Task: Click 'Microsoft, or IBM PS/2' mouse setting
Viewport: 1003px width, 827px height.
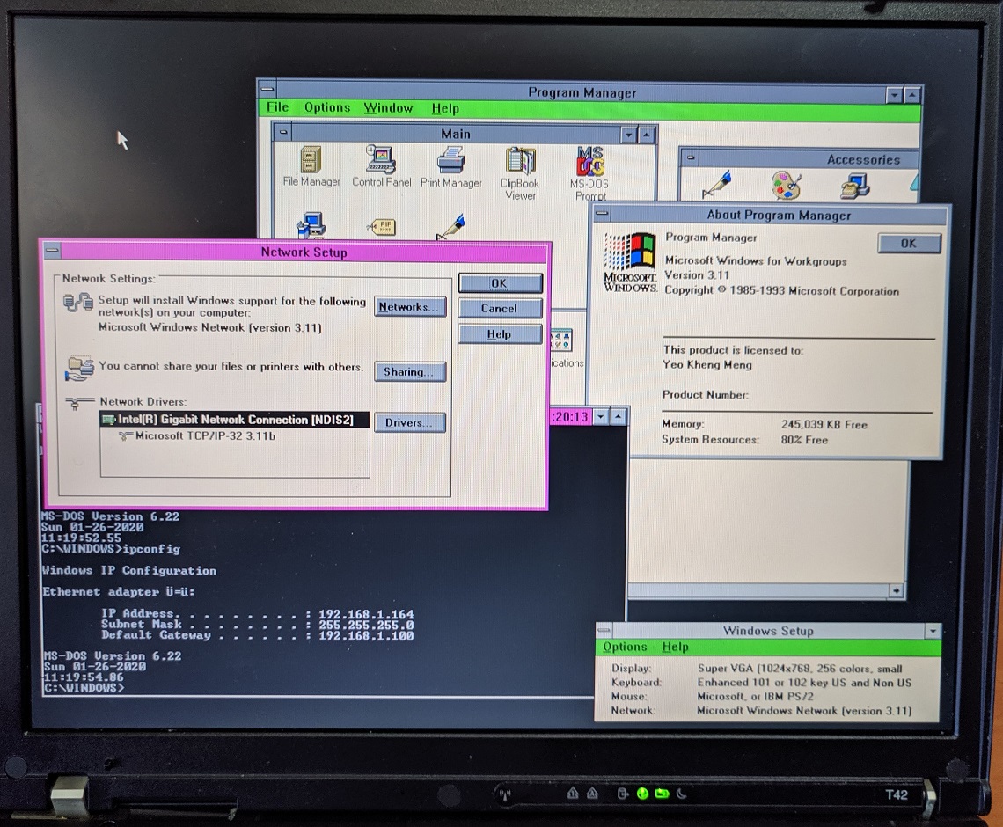Action: pos(756,697)
